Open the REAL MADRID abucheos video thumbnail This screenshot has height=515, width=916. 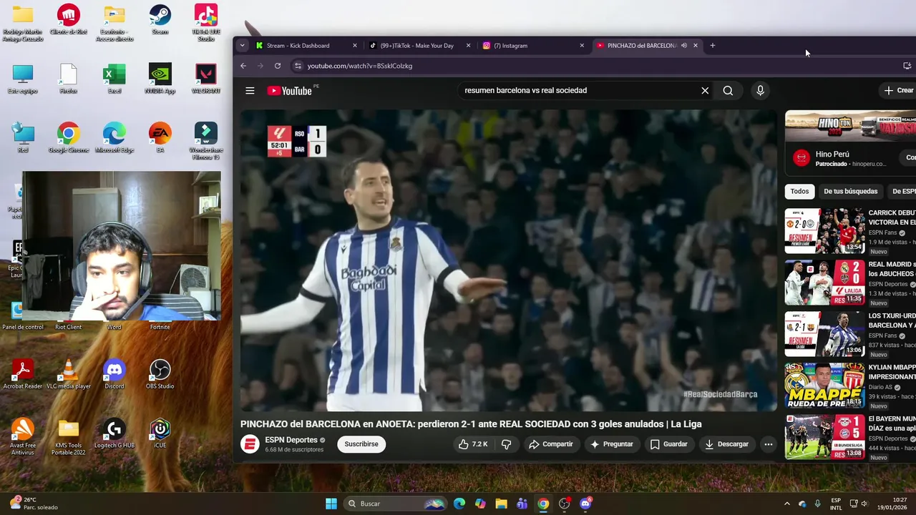pos(825,283)
